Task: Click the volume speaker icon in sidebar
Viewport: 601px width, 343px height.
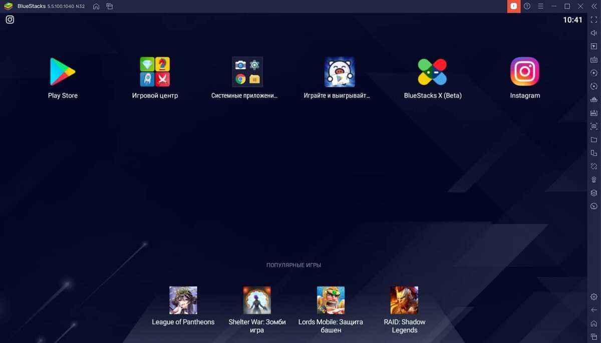Action: (x=594, y=33)
